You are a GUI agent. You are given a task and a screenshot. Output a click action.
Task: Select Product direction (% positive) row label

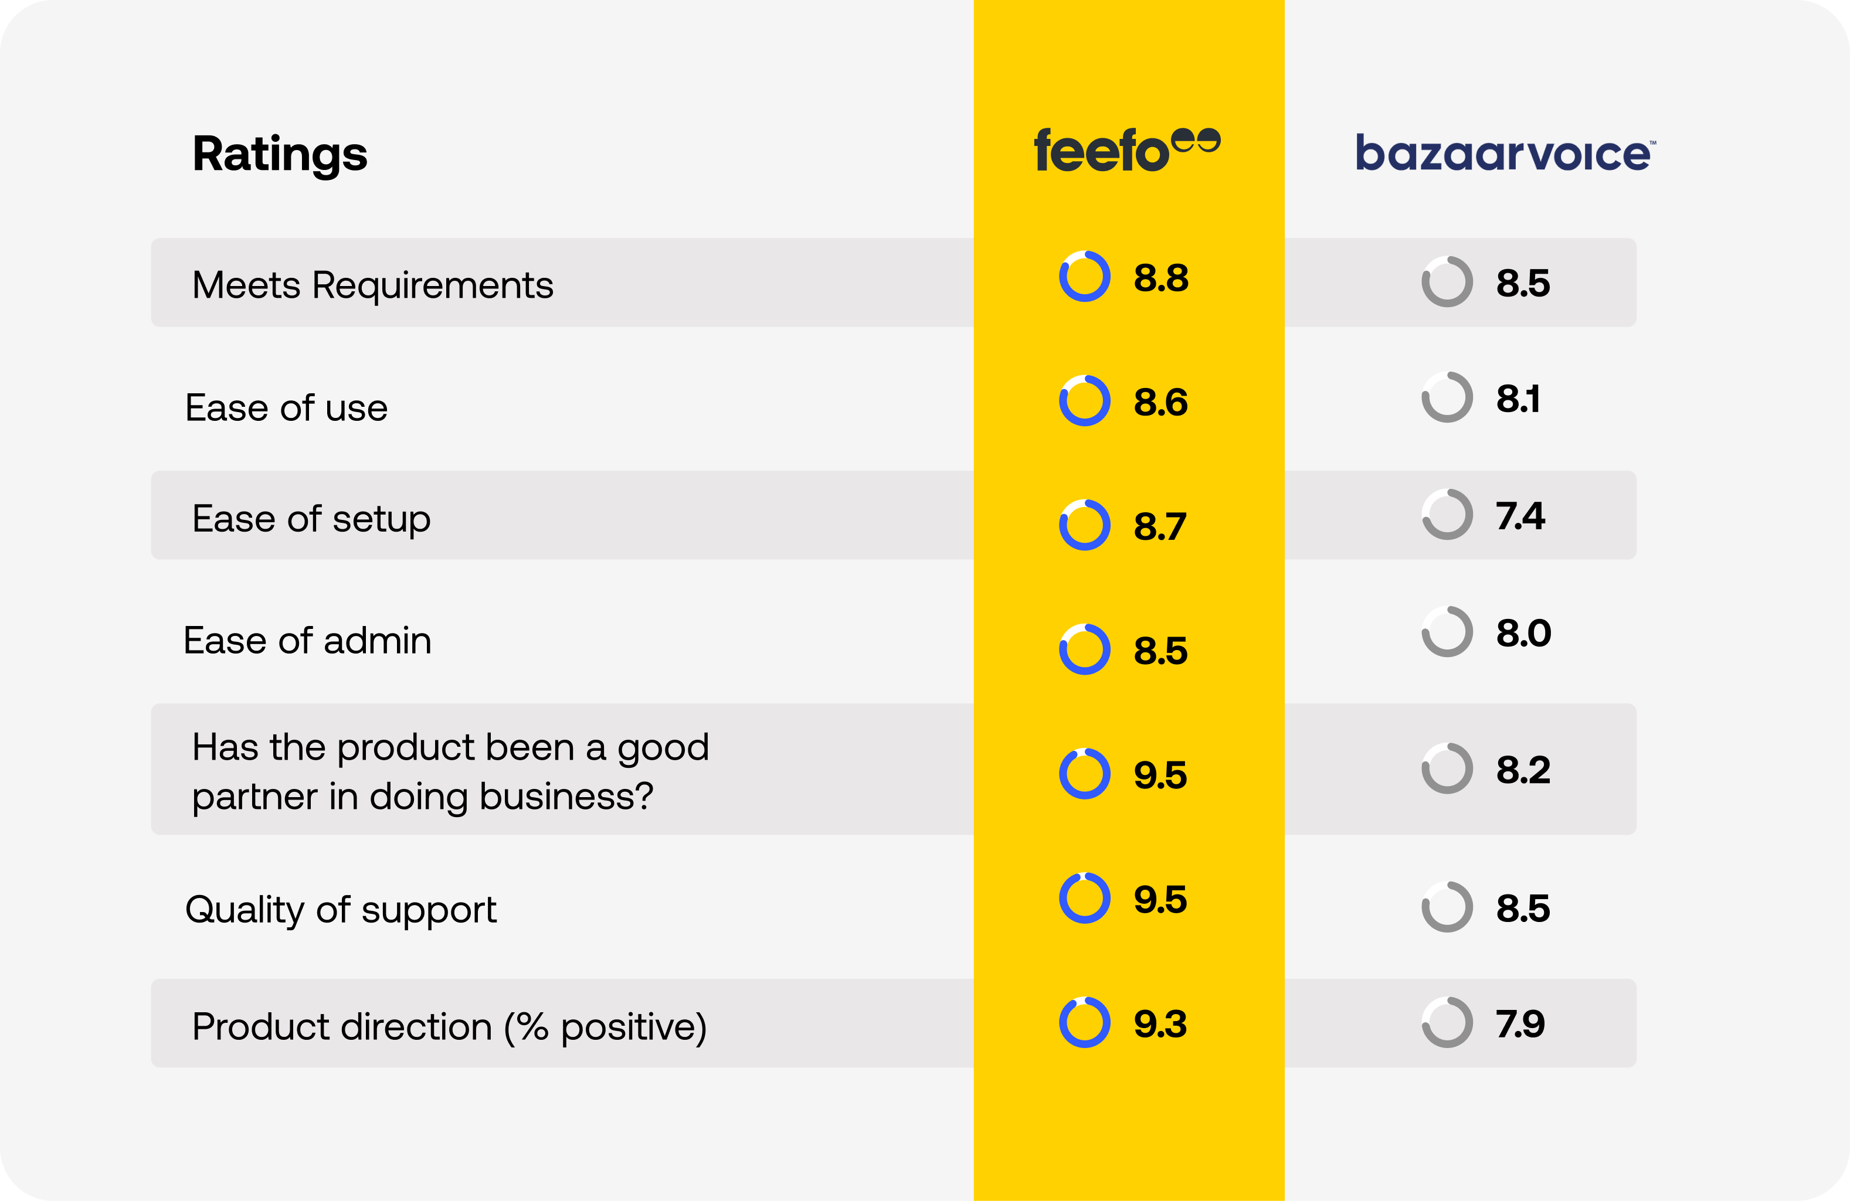(x=449, y=1027)
